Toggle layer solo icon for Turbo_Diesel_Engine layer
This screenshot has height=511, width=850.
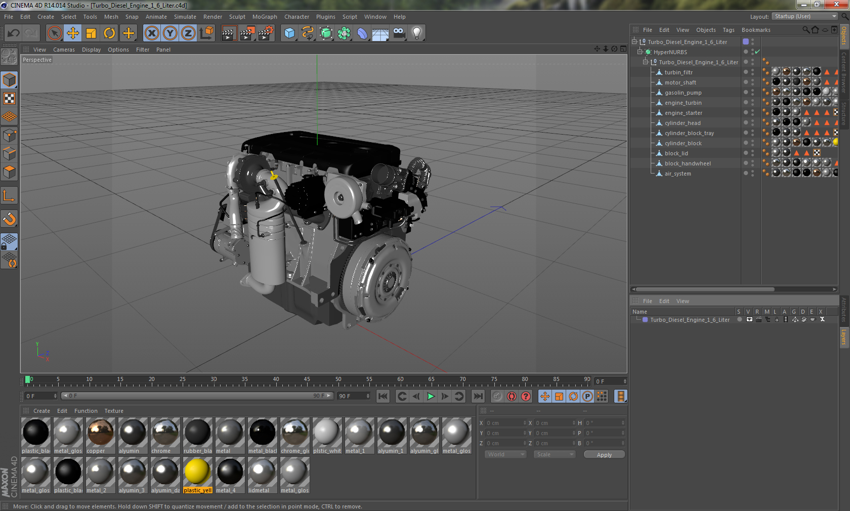pos(739,320)
